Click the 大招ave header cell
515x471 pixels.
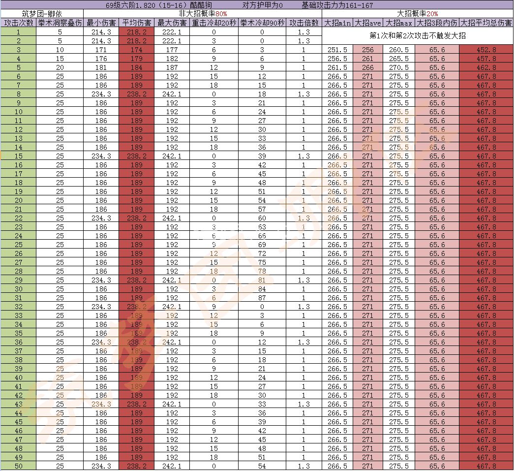point(367,23)
